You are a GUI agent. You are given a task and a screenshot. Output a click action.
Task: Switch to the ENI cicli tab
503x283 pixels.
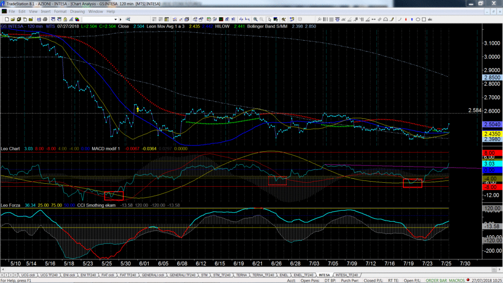(x=69, y=275)
